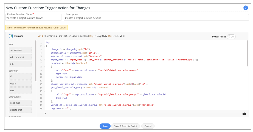
Task: Click the function signature 'To_create_a_project_in_azure_devops'
Action: [x=66, y=36]
